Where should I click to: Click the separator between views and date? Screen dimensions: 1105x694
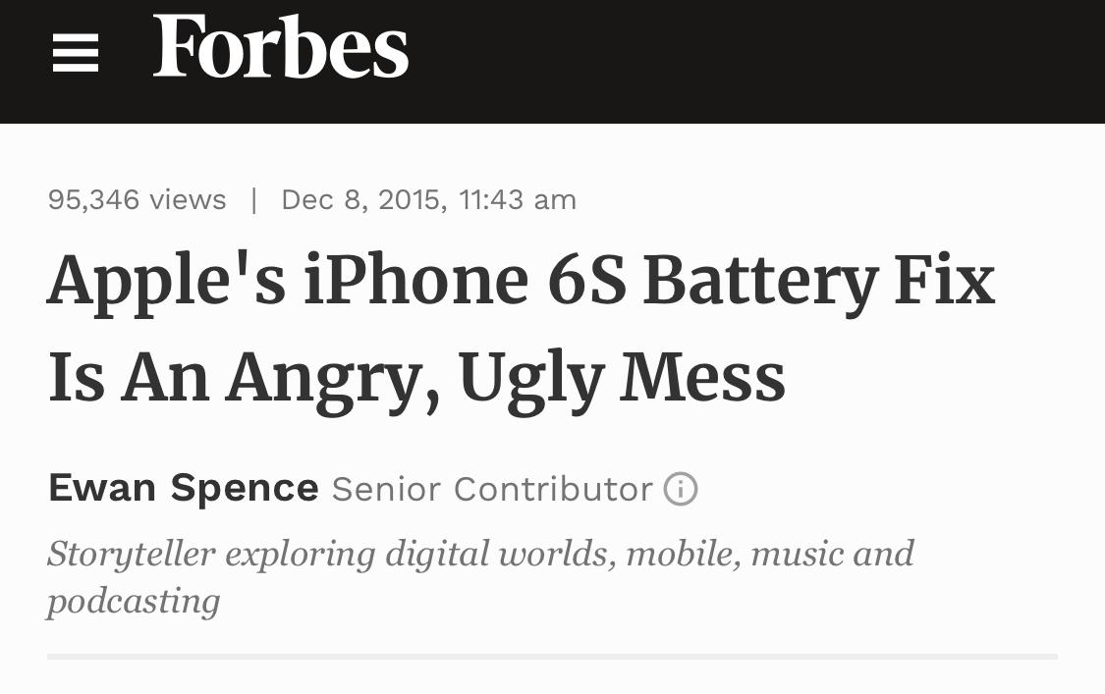[254, 200]
